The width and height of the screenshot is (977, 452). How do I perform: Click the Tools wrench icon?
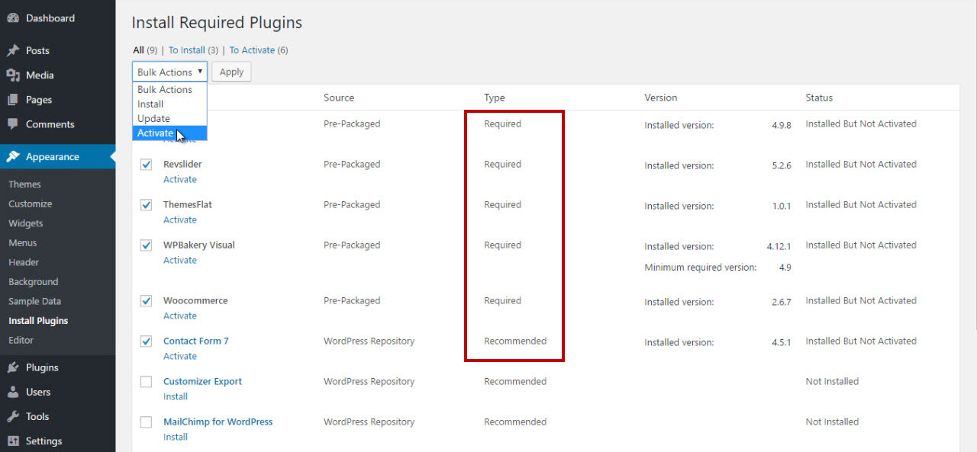coord(13,416)
